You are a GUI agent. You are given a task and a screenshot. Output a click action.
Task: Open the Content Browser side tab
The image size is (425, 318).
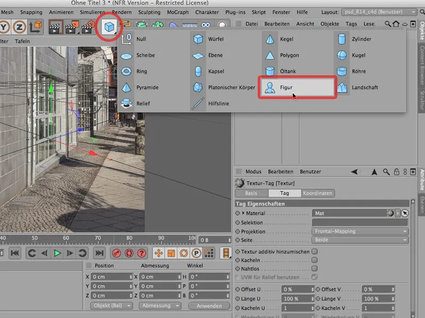pyautogui.click(x=422, y=65)
